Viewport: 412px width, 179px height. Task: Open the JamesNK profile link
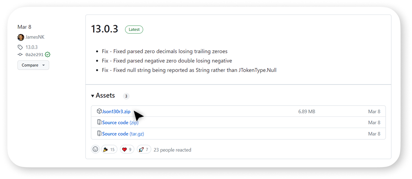35,37
